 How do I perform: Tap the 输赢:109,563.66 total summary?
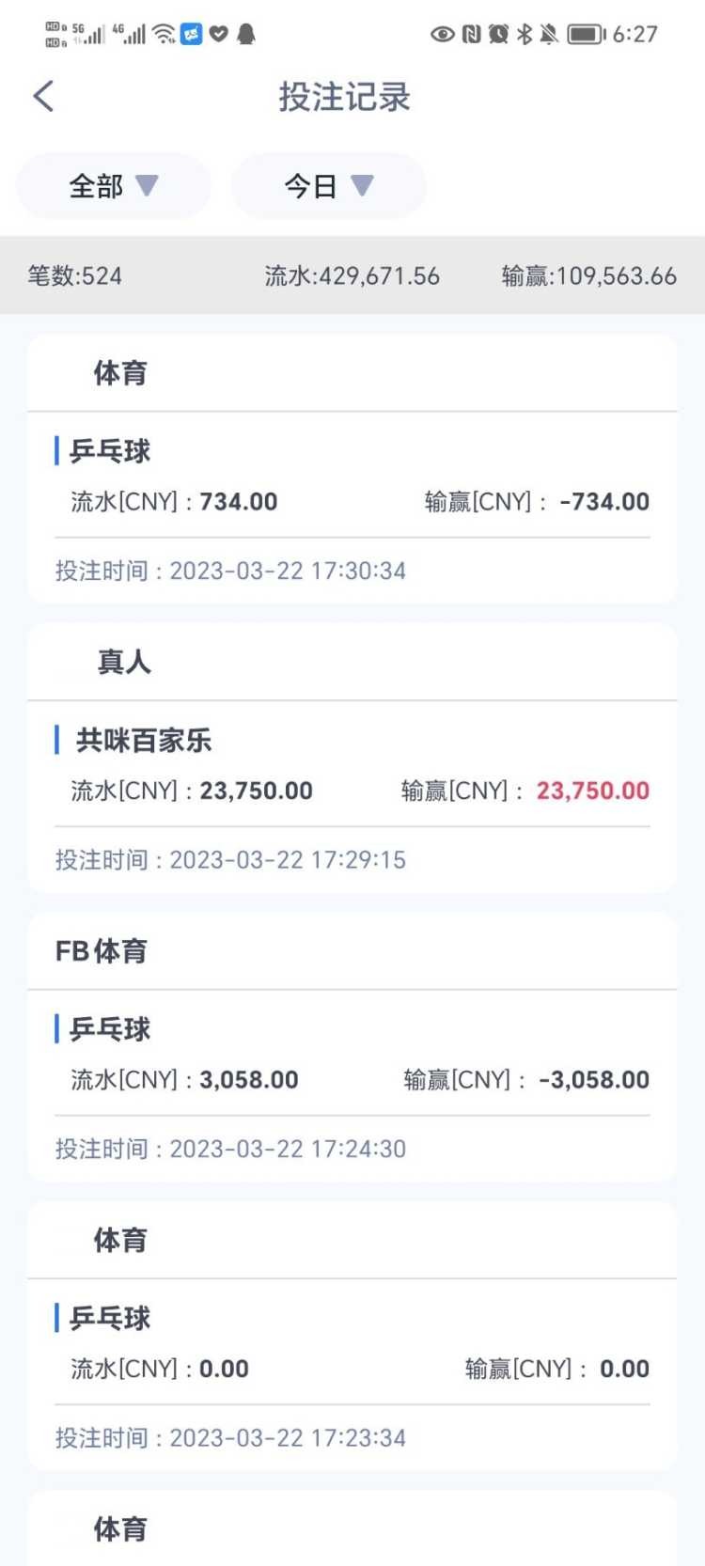588,275
